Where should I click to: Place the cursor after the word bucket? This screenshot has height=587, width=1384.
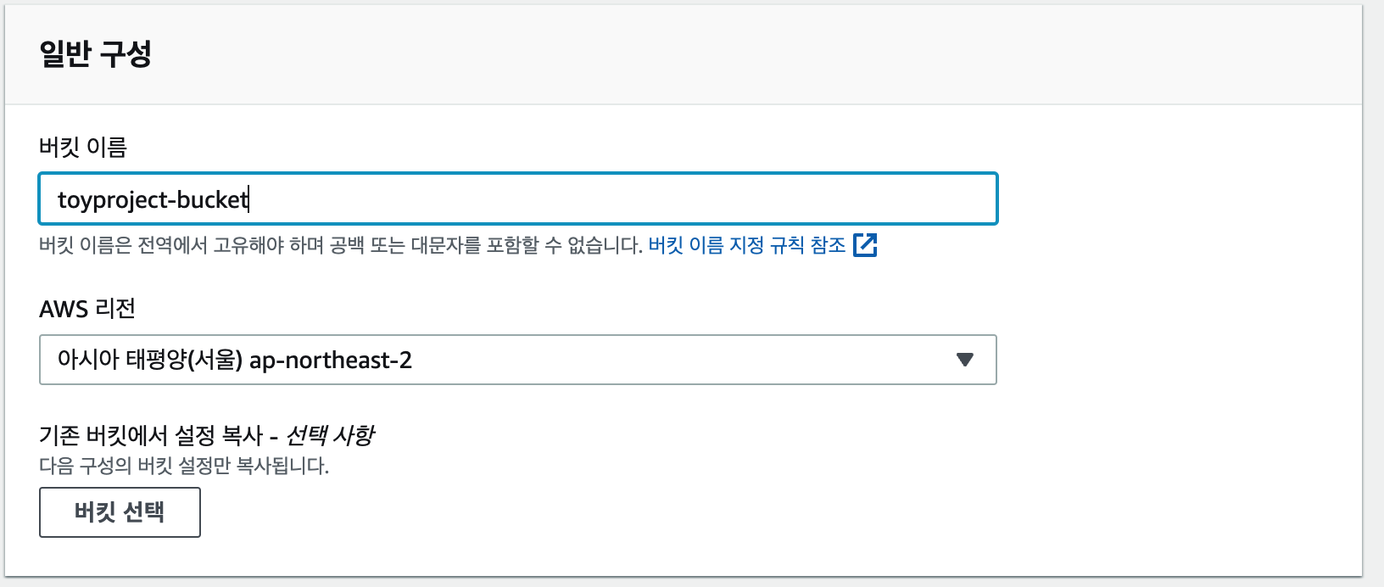click(x=249, y=199)
